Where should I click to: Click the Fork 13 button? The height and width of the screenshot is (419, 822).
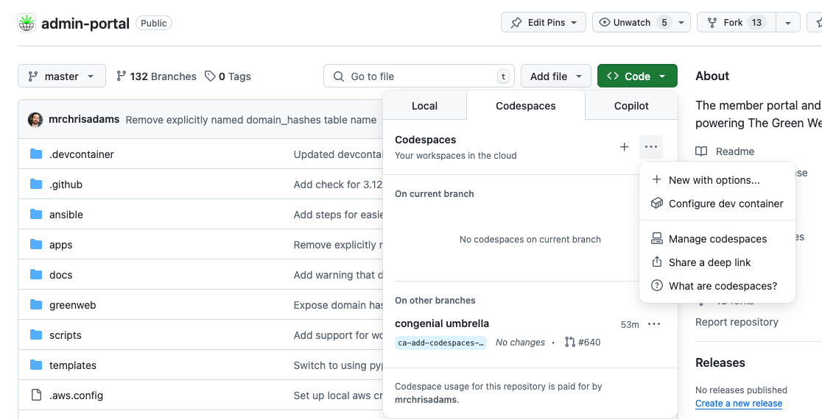(x=737, y=23)
